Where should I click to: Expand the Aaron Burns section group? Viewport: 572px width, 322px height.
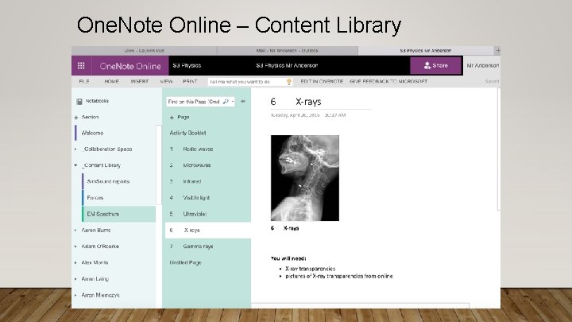coord(75,231)
